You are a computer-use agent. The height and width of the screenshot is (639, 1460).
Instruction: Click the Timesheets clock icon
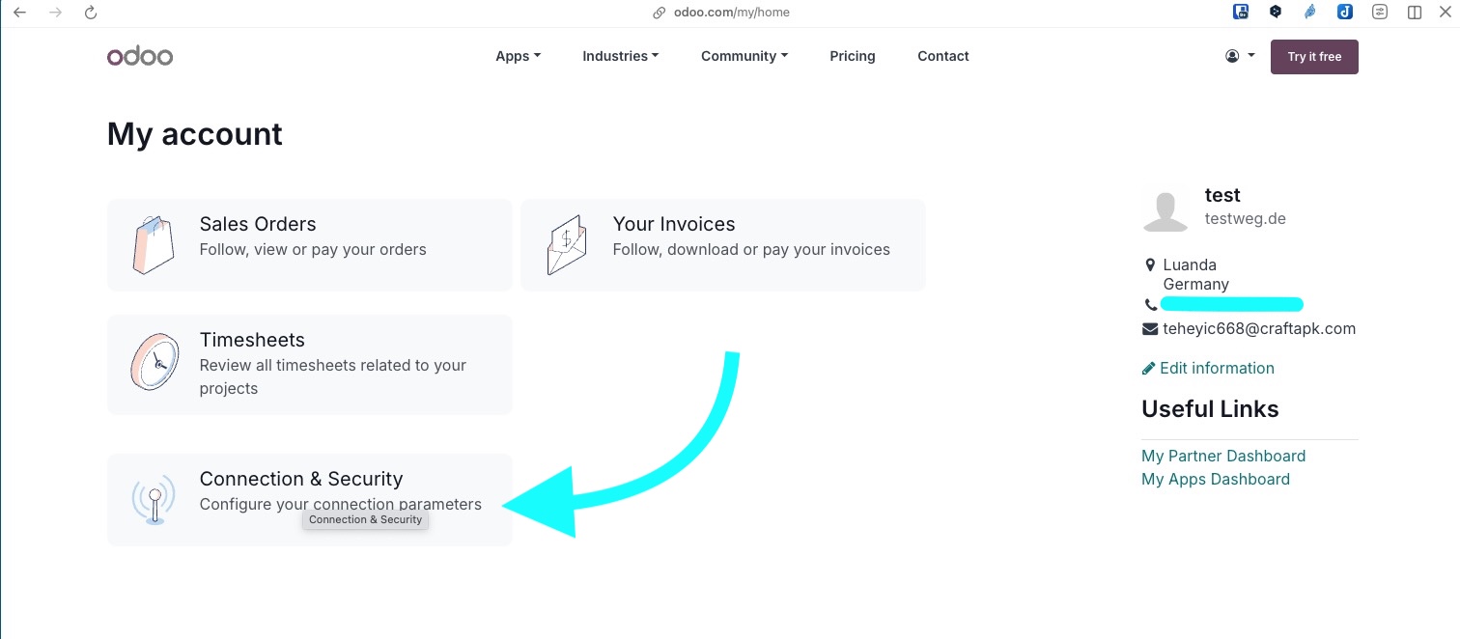154,362
